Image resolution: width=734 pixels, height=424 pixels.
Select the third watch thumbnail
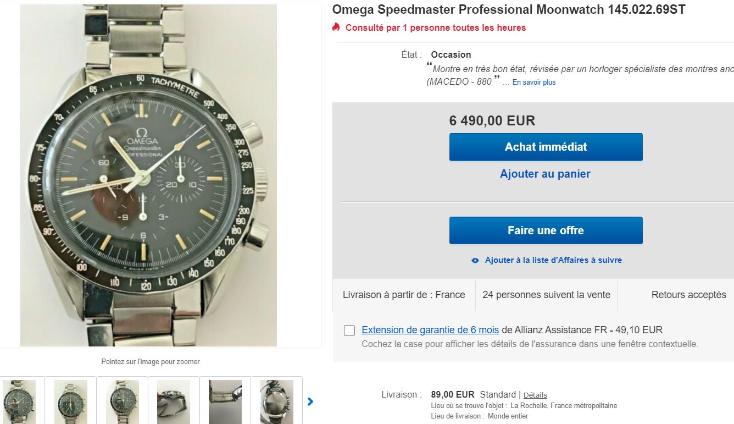[x=122, y=400]
